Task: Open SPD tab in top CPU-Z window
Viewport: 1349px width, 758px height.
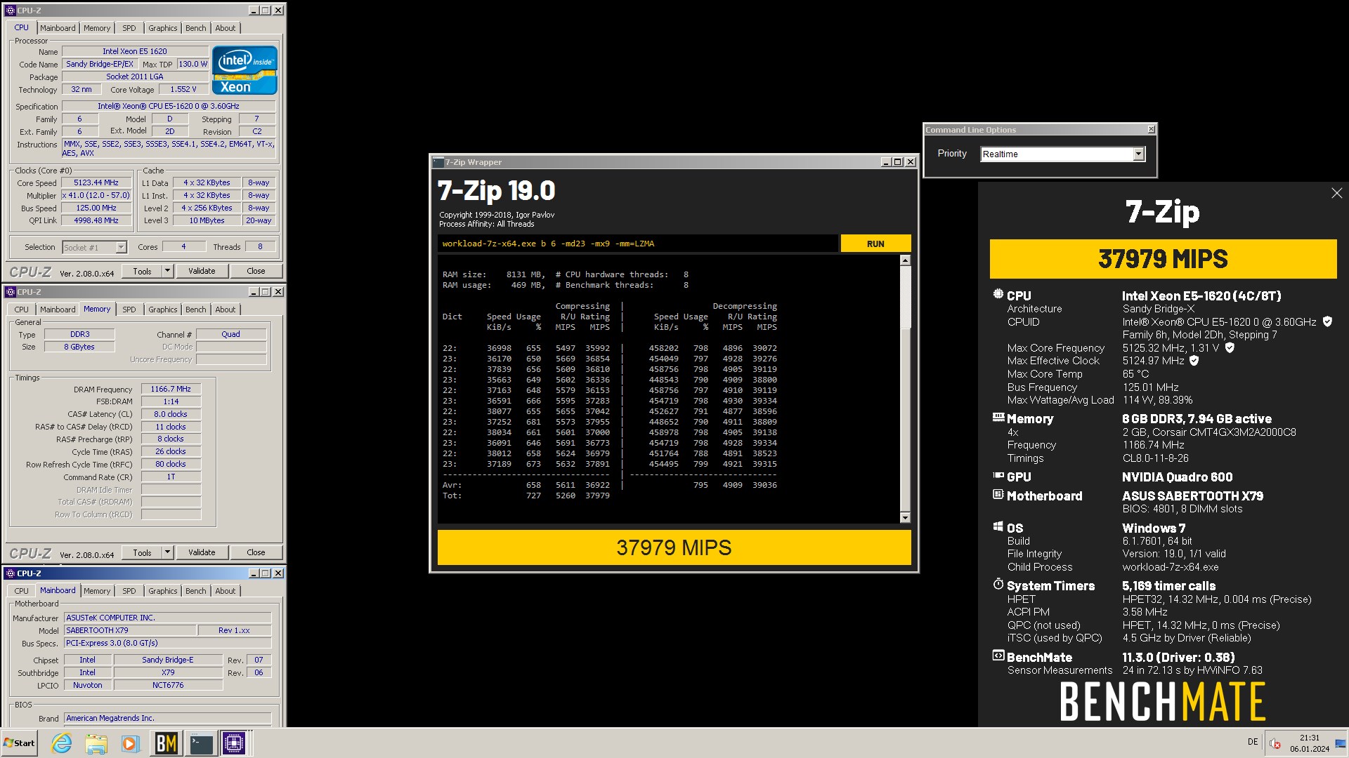Action: (129, 28)
